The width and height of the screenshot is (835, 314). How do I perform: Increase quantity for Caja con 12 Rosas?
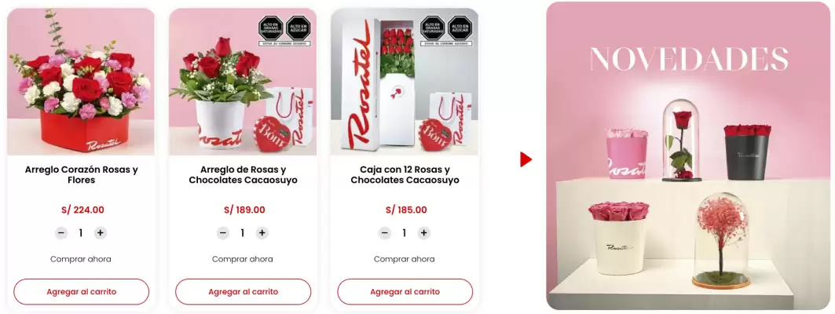coord(424,233)
